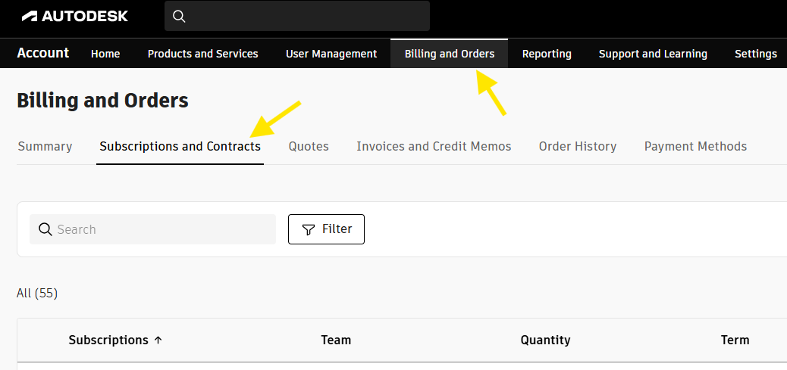Switch to the Quotes tab
The width and height of the screenshot is (787, 370).
(309, 147)
